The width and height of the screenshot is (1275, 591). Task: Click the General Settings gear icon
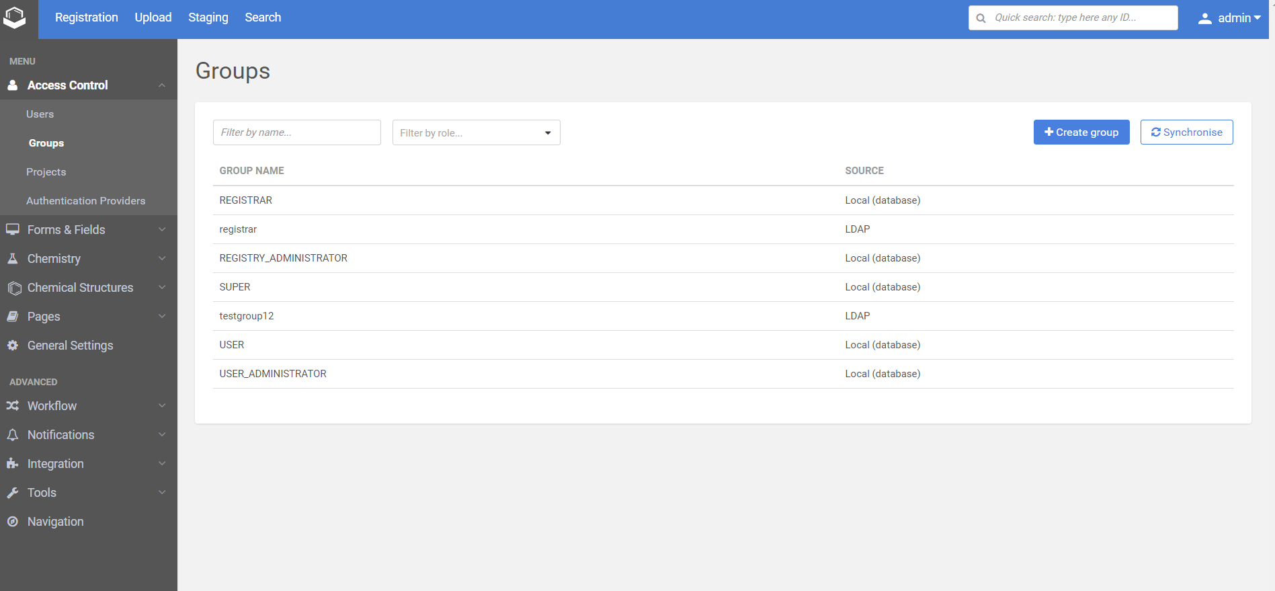click(x=12, y=346)
